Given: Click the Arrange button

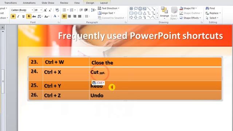Looking at the screenshot, I should click(x=164, y=13).
